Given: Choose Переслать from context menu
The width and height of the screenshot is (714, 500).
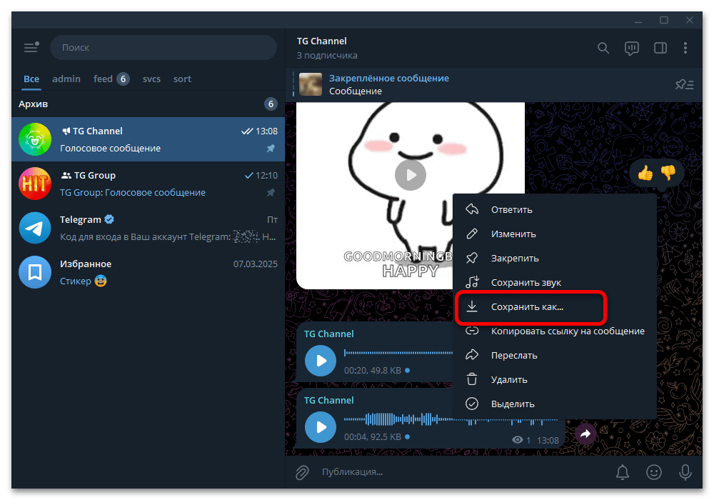Looking at the screenshot, I should pos(554,355).
